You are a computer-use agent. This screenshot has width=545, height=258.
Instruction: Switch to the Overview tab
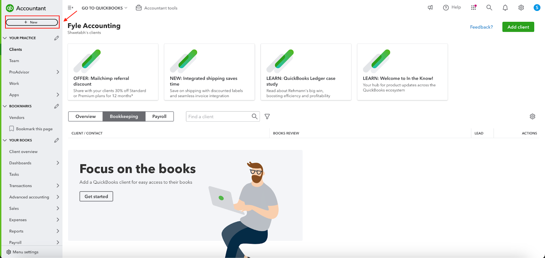pos(85,116)
